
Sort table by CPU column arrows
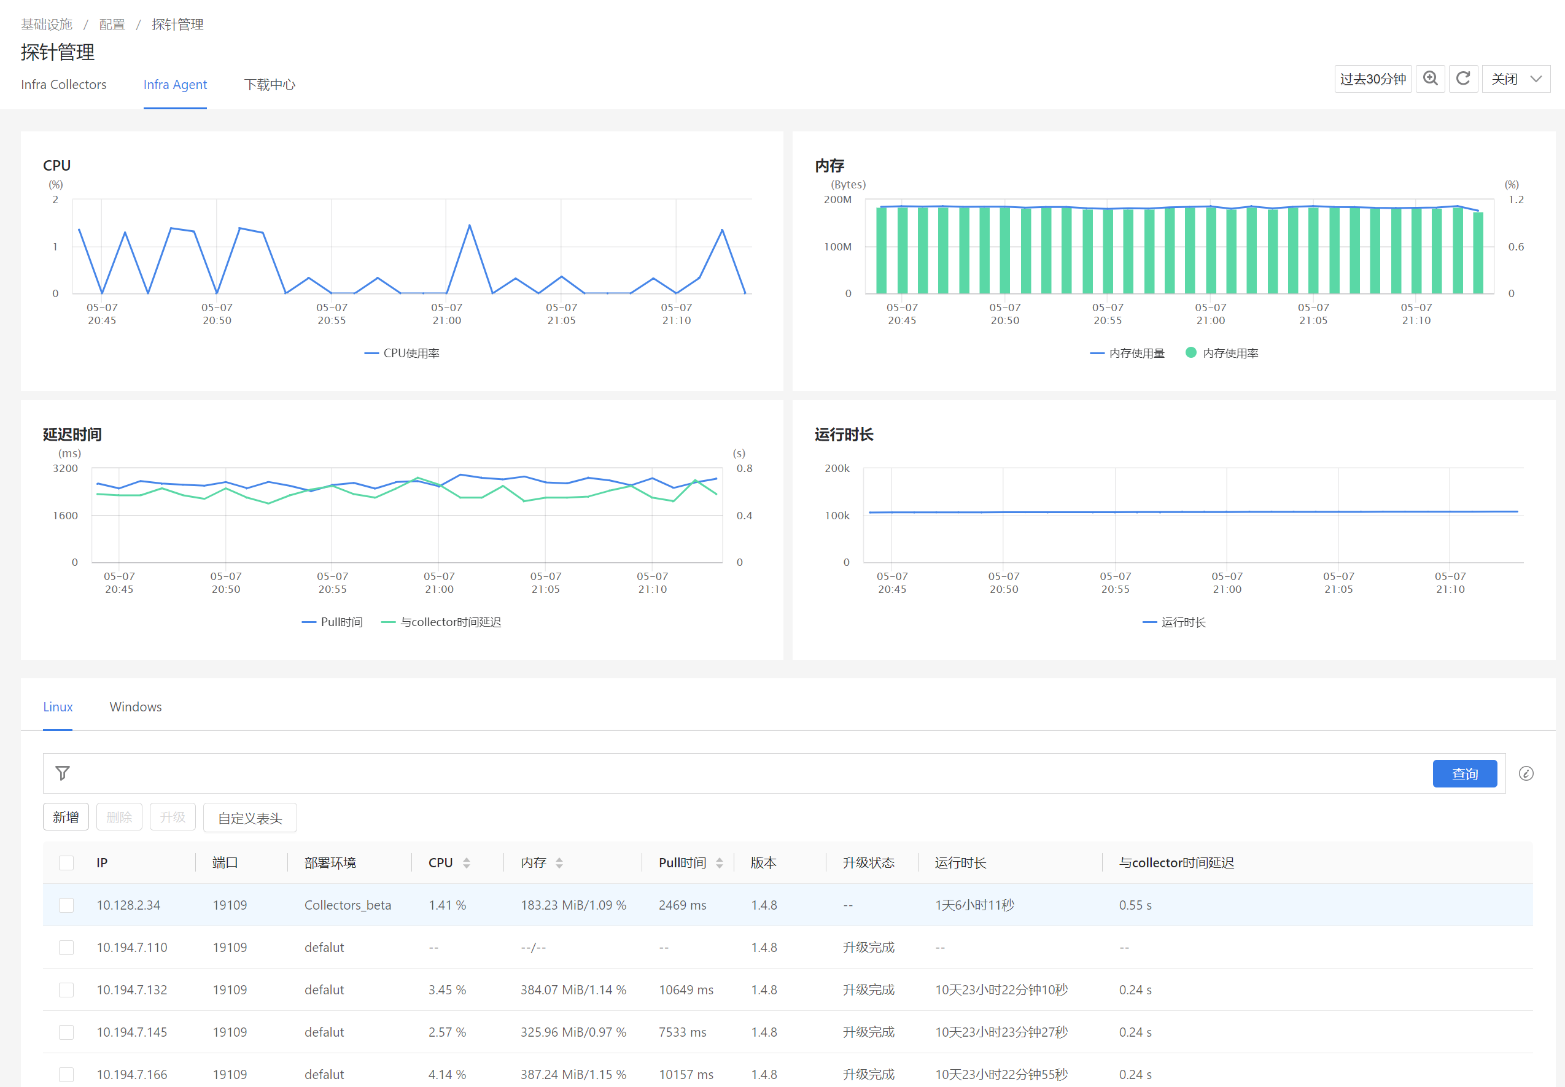[x=467, y=863]
